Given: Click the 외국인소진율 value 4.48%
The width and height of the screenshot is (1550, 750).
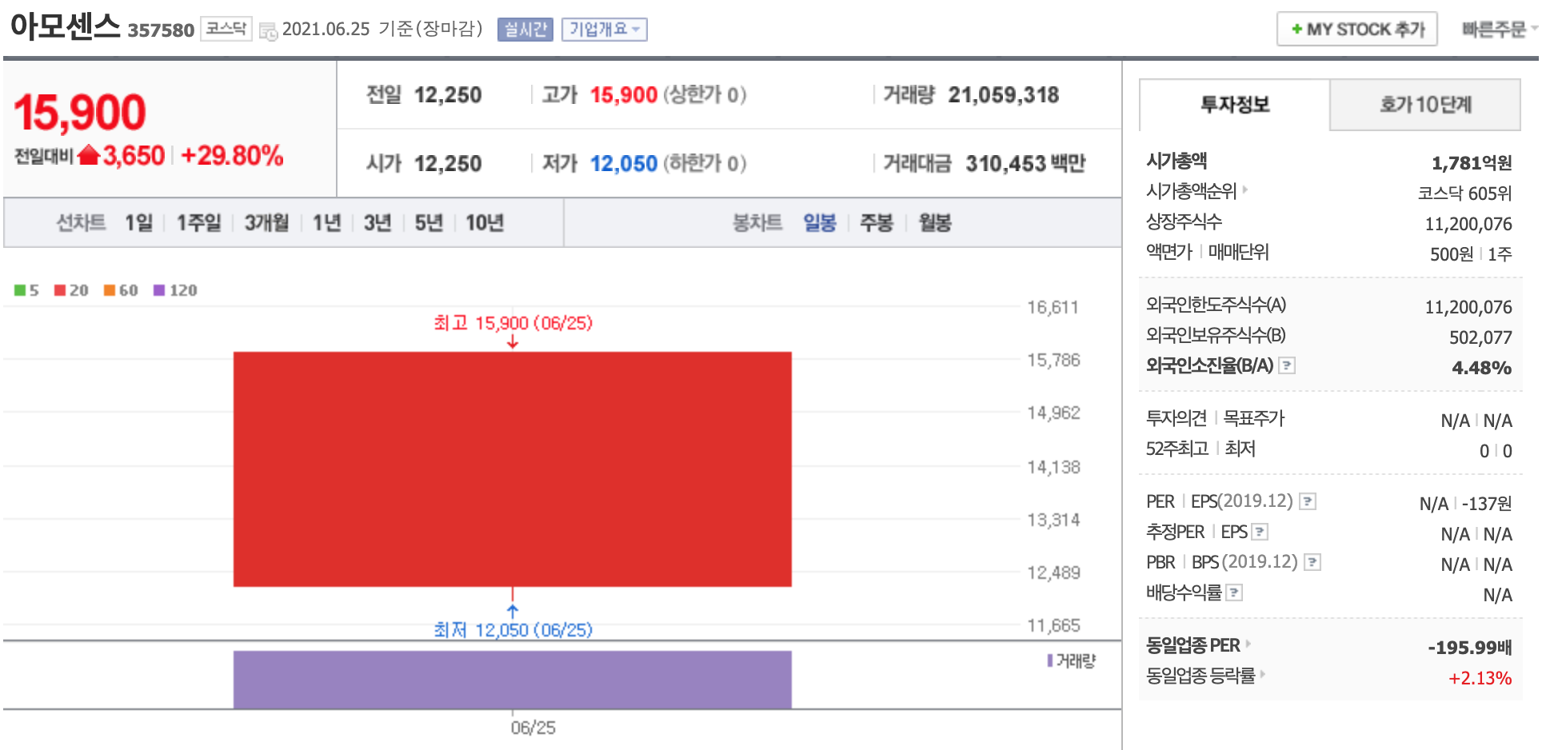Looking at the screenshot, I should pos(1481,368).
